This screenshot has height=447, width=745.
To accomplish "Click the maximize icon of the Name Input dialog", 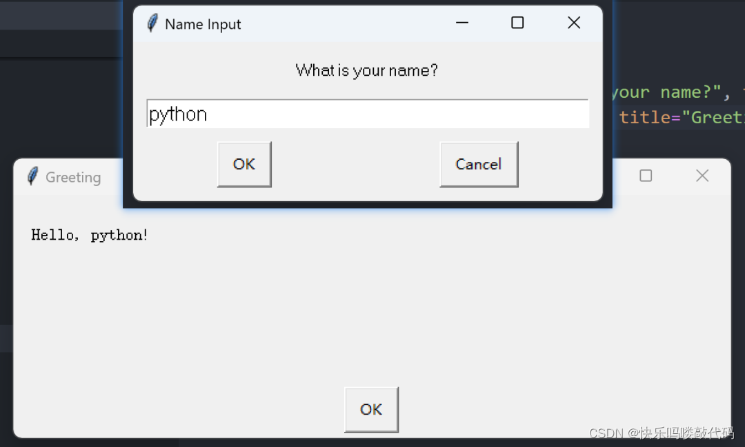I will click(517, 23).
